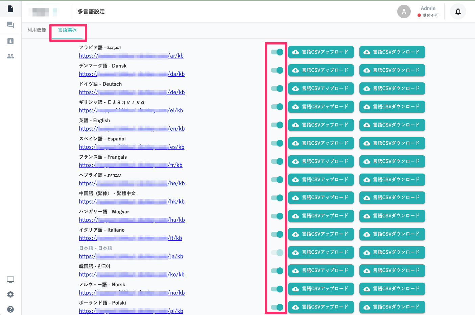Upload language CSV for Arabic
Image resolution: width=475 pixels, height=315 pixels.
tap(321, 52)
